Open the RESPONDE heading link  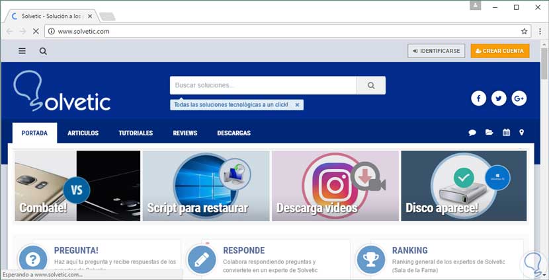tap(243, 250)
